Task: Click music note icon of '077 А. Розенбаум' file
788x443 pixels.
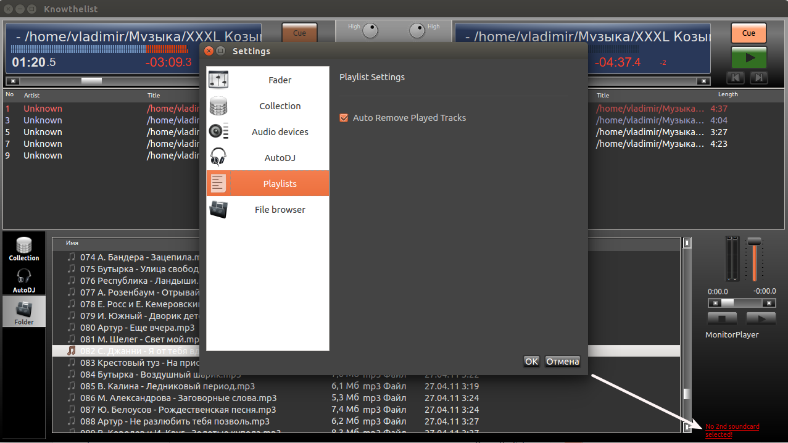Action: [72, 292]
